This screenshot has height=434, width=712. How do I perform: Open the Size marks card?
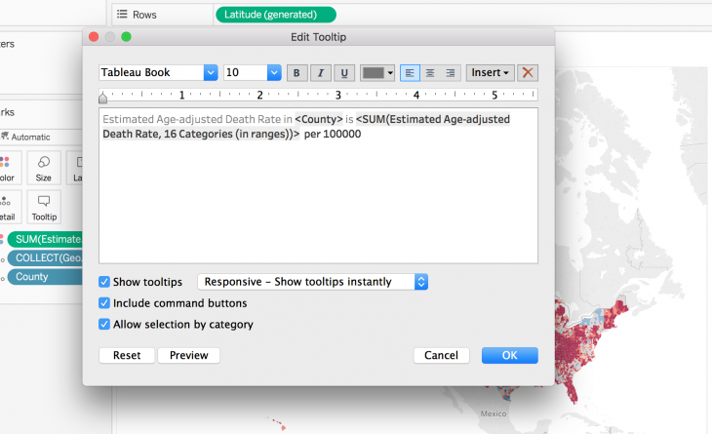tap(44, 168)
